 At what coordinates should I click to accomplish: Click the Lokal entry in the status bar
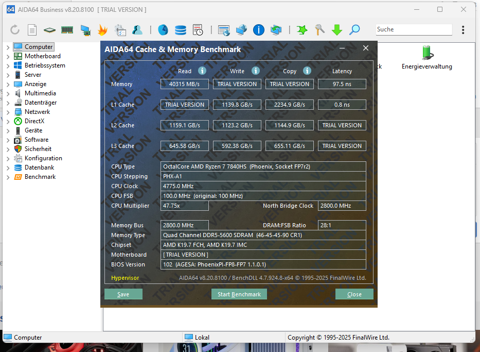[197, 338]
